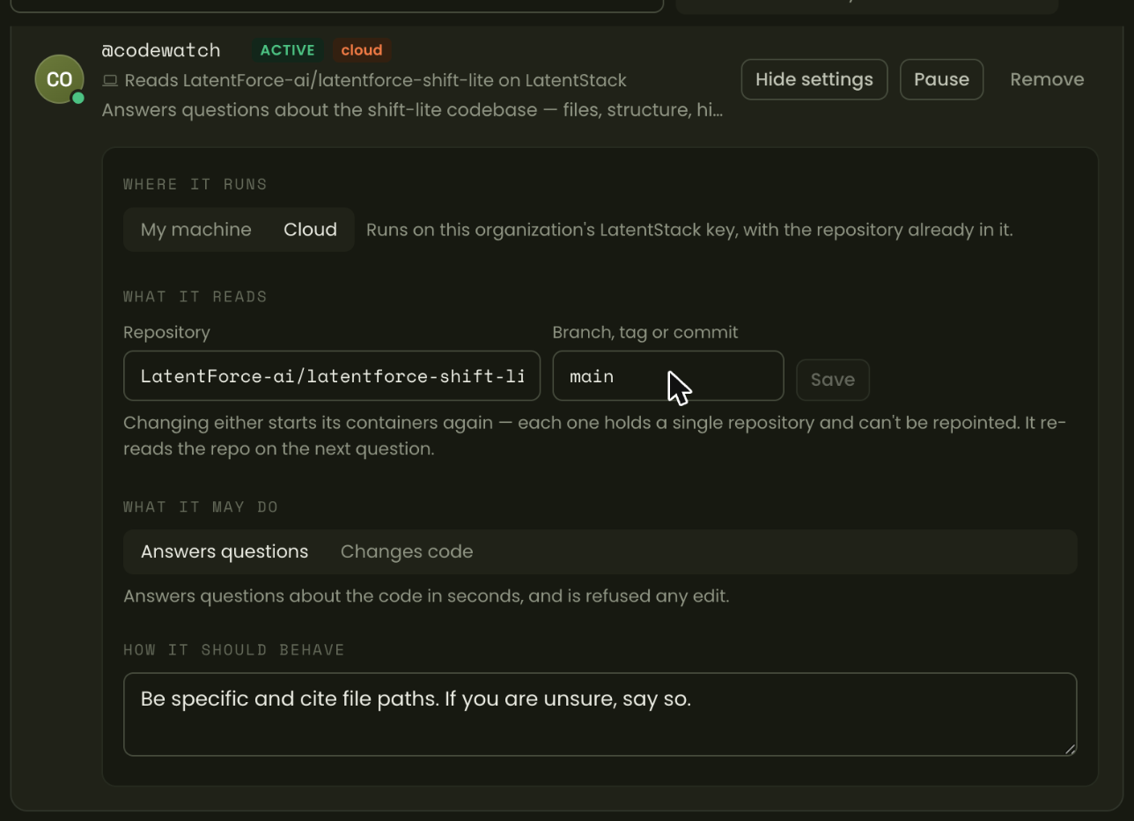Click the 'Changing either starts its containers again' note

click(595, 435)
